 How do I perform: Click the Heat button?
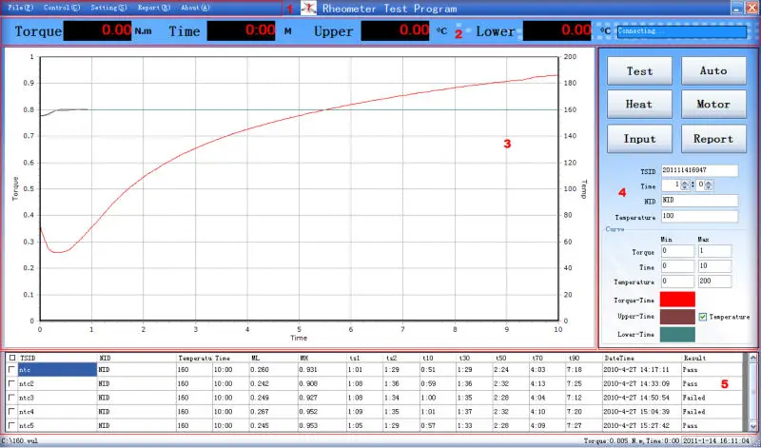[639, 105]
